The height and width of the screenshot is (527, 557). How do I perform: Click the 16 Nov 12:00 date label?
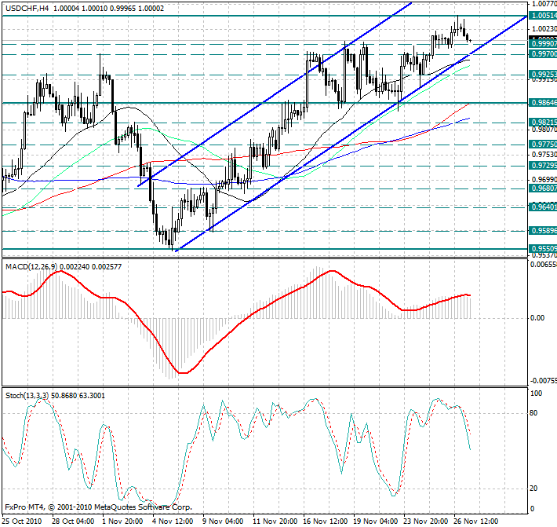(x=326, y=520)
